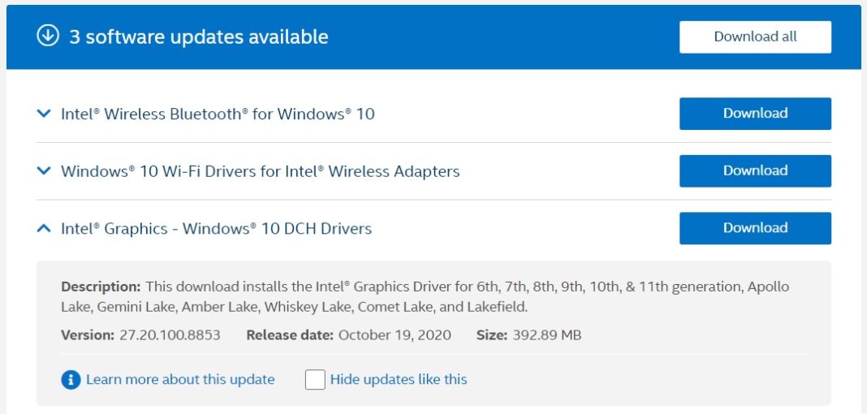Click the blue info icon
This screenshot has width=867, height=414.
[71, 379]
